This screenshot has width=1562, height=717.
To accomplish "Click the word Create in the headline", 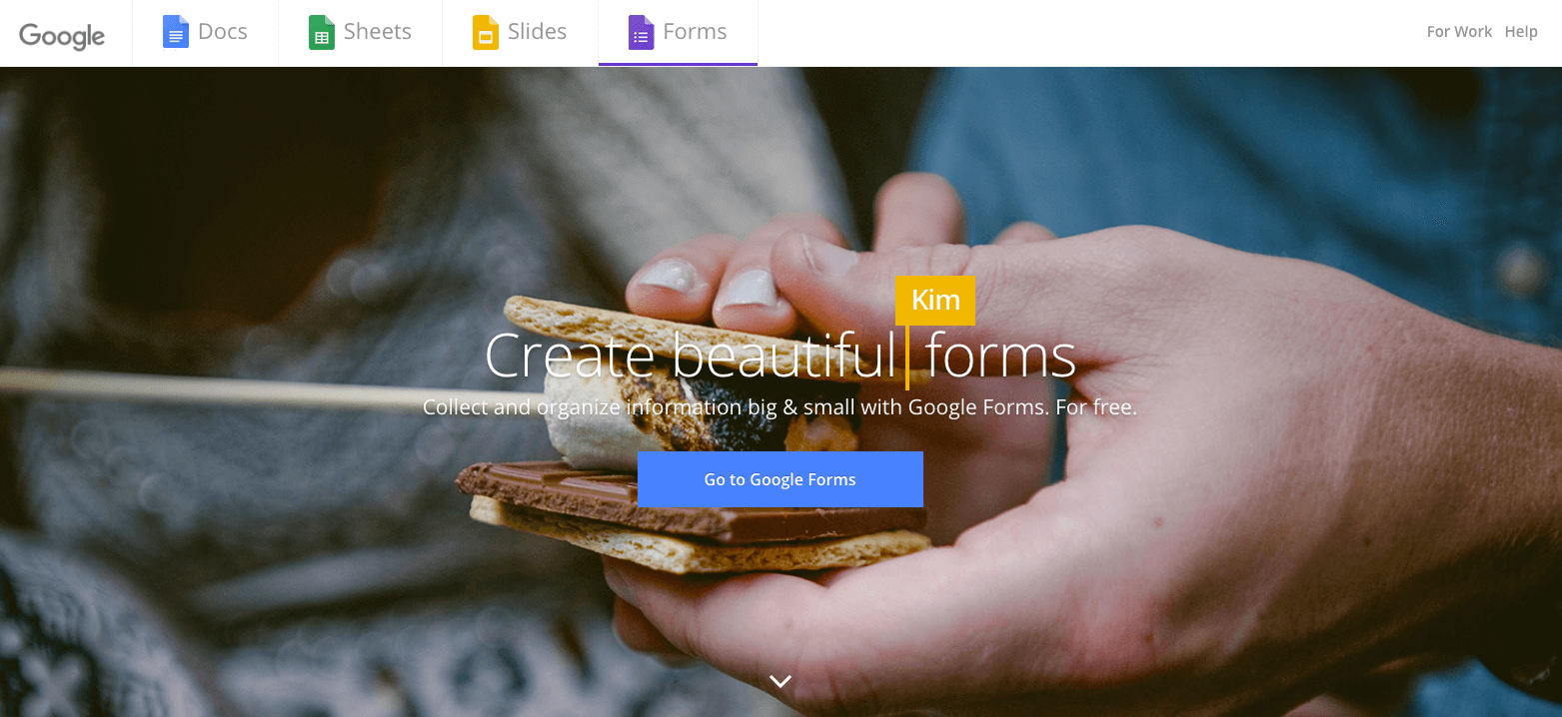I will pos(570,356).
